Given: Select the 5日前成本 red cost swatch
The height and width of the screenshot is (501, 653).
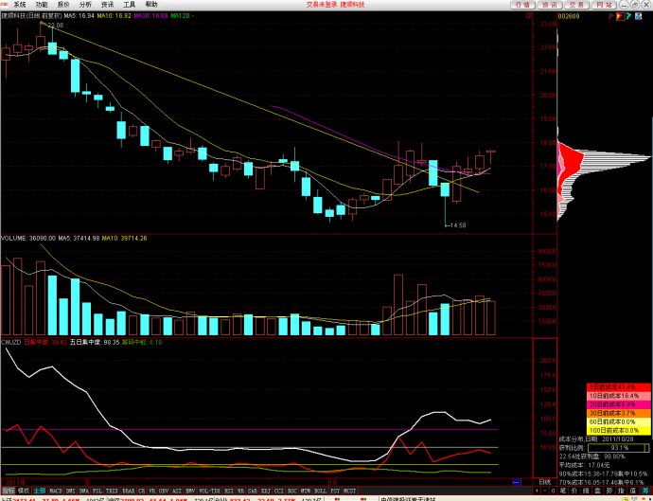Looking at the screenshot, I should coord(613,387).
